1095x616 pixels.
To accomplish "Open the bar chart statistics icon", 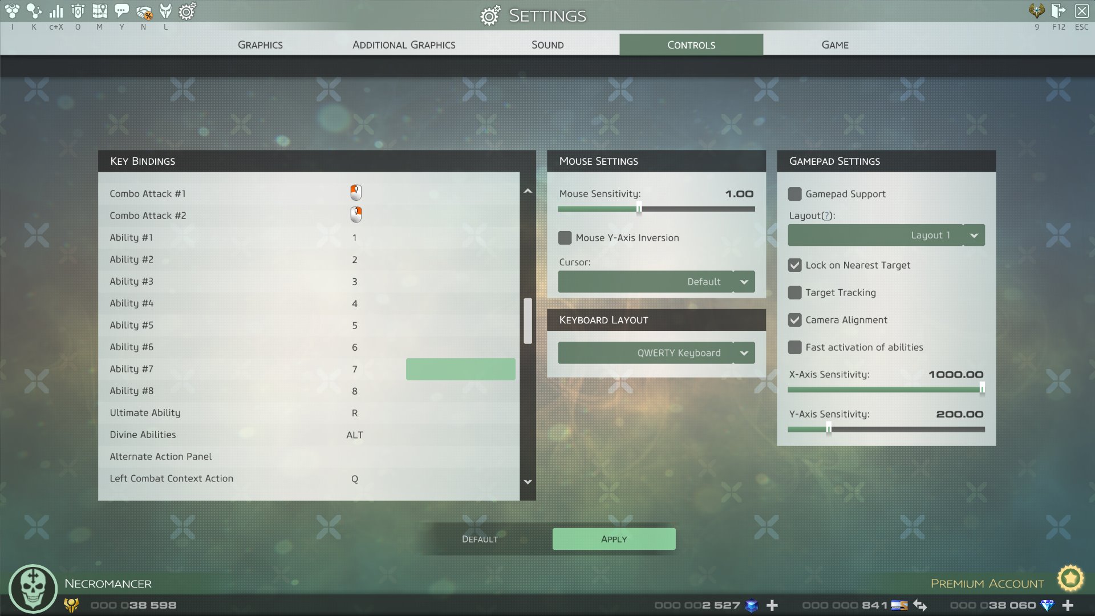I will [x=56, y=10].
